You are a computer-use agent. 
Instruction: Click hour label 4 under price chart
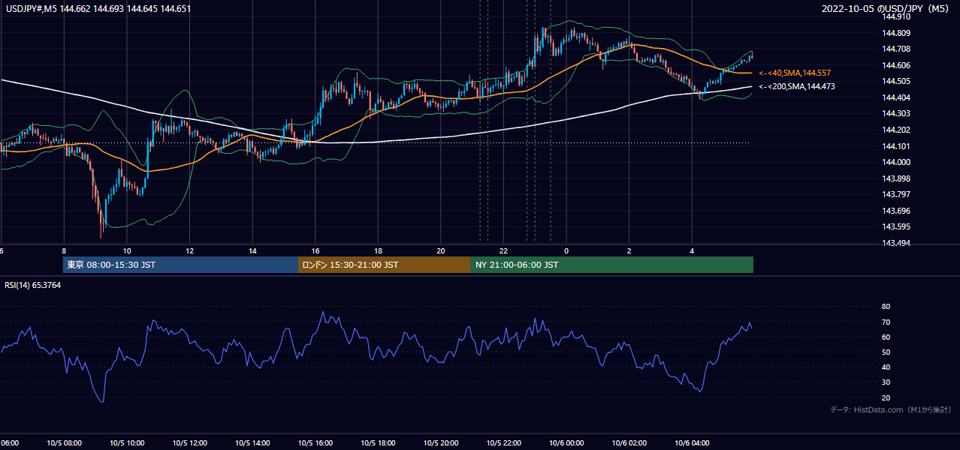[x=692, y=250]
